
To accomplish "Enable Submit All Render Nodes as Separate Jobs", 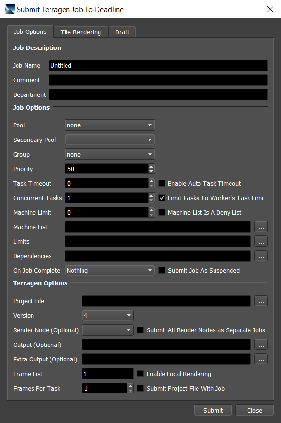I will pos(140,330).
